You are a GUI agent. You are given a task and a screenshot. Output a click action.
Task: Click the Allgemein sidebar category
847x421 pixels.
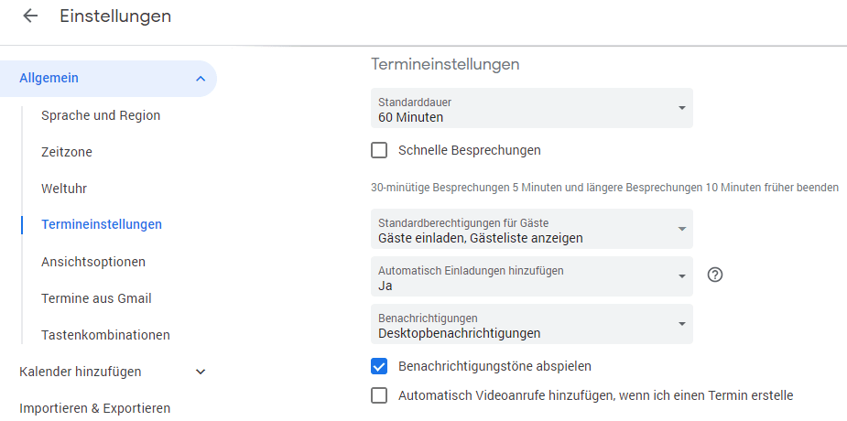[x=49, y=79]
